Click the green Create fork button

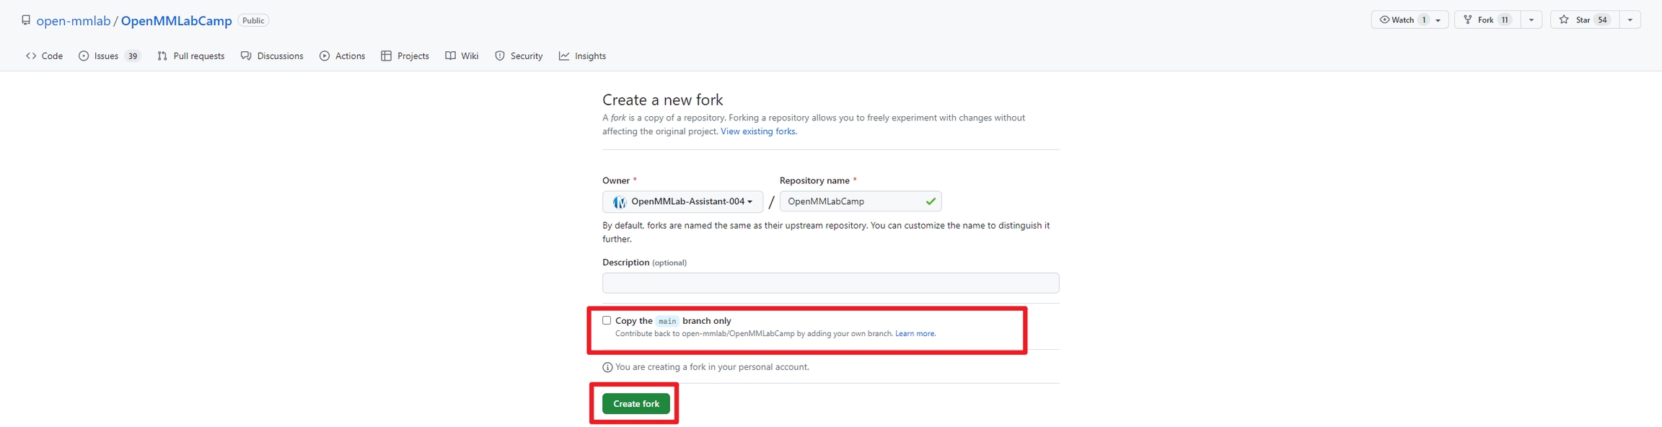click(x=636, y=404)
